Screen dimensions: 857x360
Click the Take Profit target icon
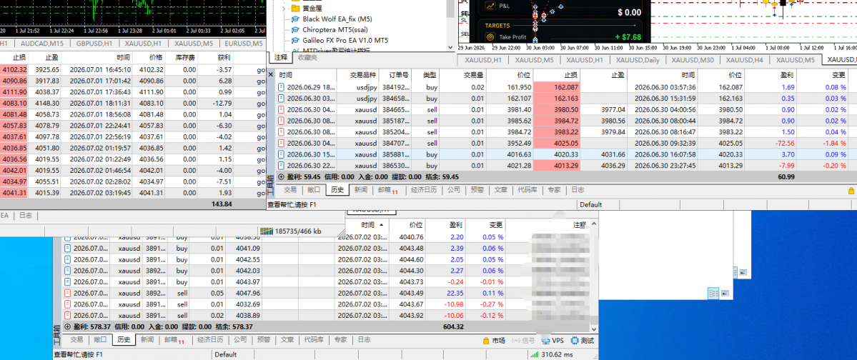(490, 37)
